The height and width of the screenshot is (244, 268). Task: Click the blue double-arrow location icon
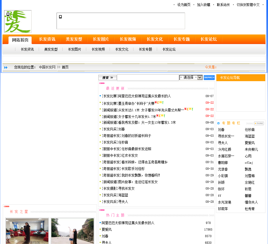tap(6, 67)
